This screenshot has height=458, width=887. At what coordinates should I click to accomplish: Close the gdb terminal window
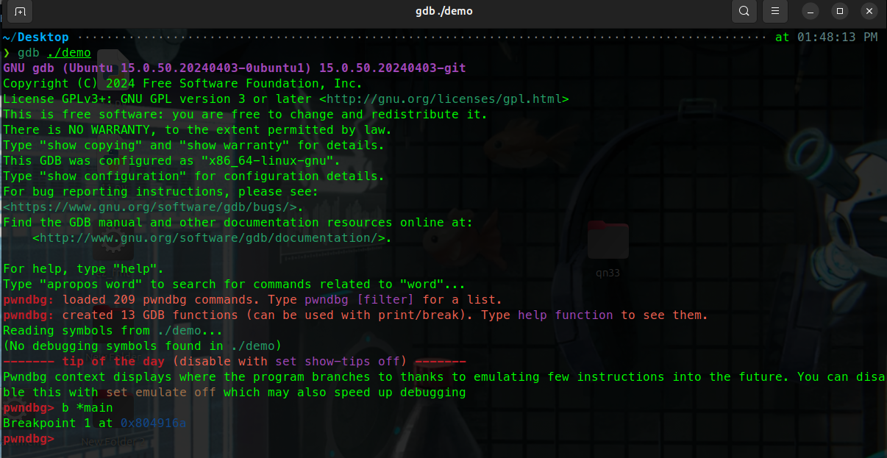click(869, 11)
